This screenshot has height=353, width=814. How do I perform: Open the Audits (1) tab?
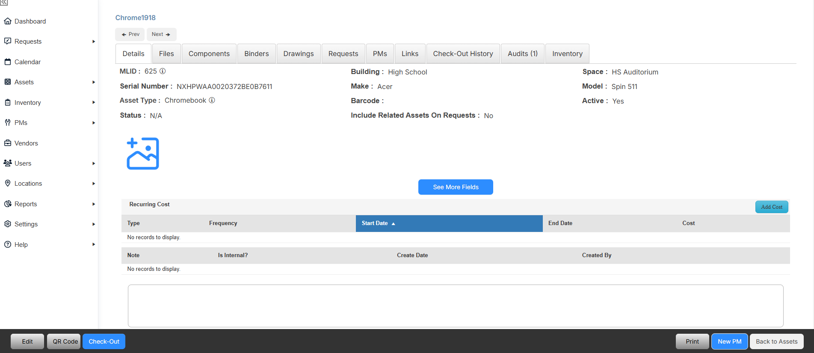click(523, 53)
